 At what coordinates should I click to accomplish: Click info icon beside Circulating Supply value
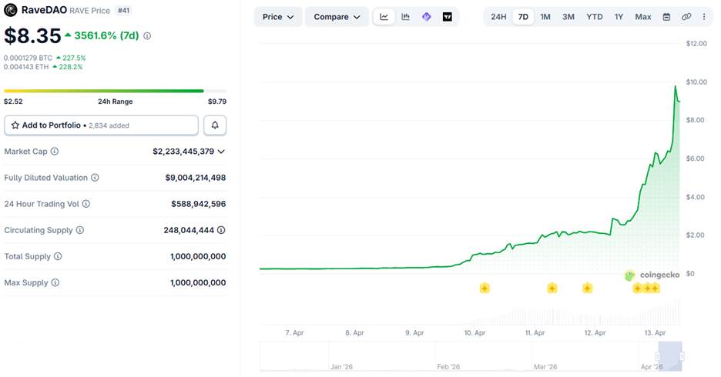pyautogui.click(x=221, y=230)
